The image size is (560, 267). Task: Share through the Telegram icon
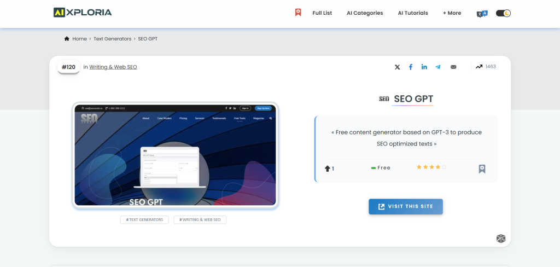[x=438, y=67]
